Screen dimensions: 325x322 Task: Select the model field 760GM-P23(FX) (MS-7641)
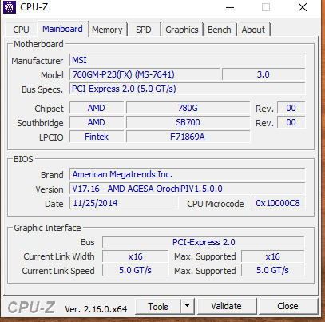coord(145,74)
